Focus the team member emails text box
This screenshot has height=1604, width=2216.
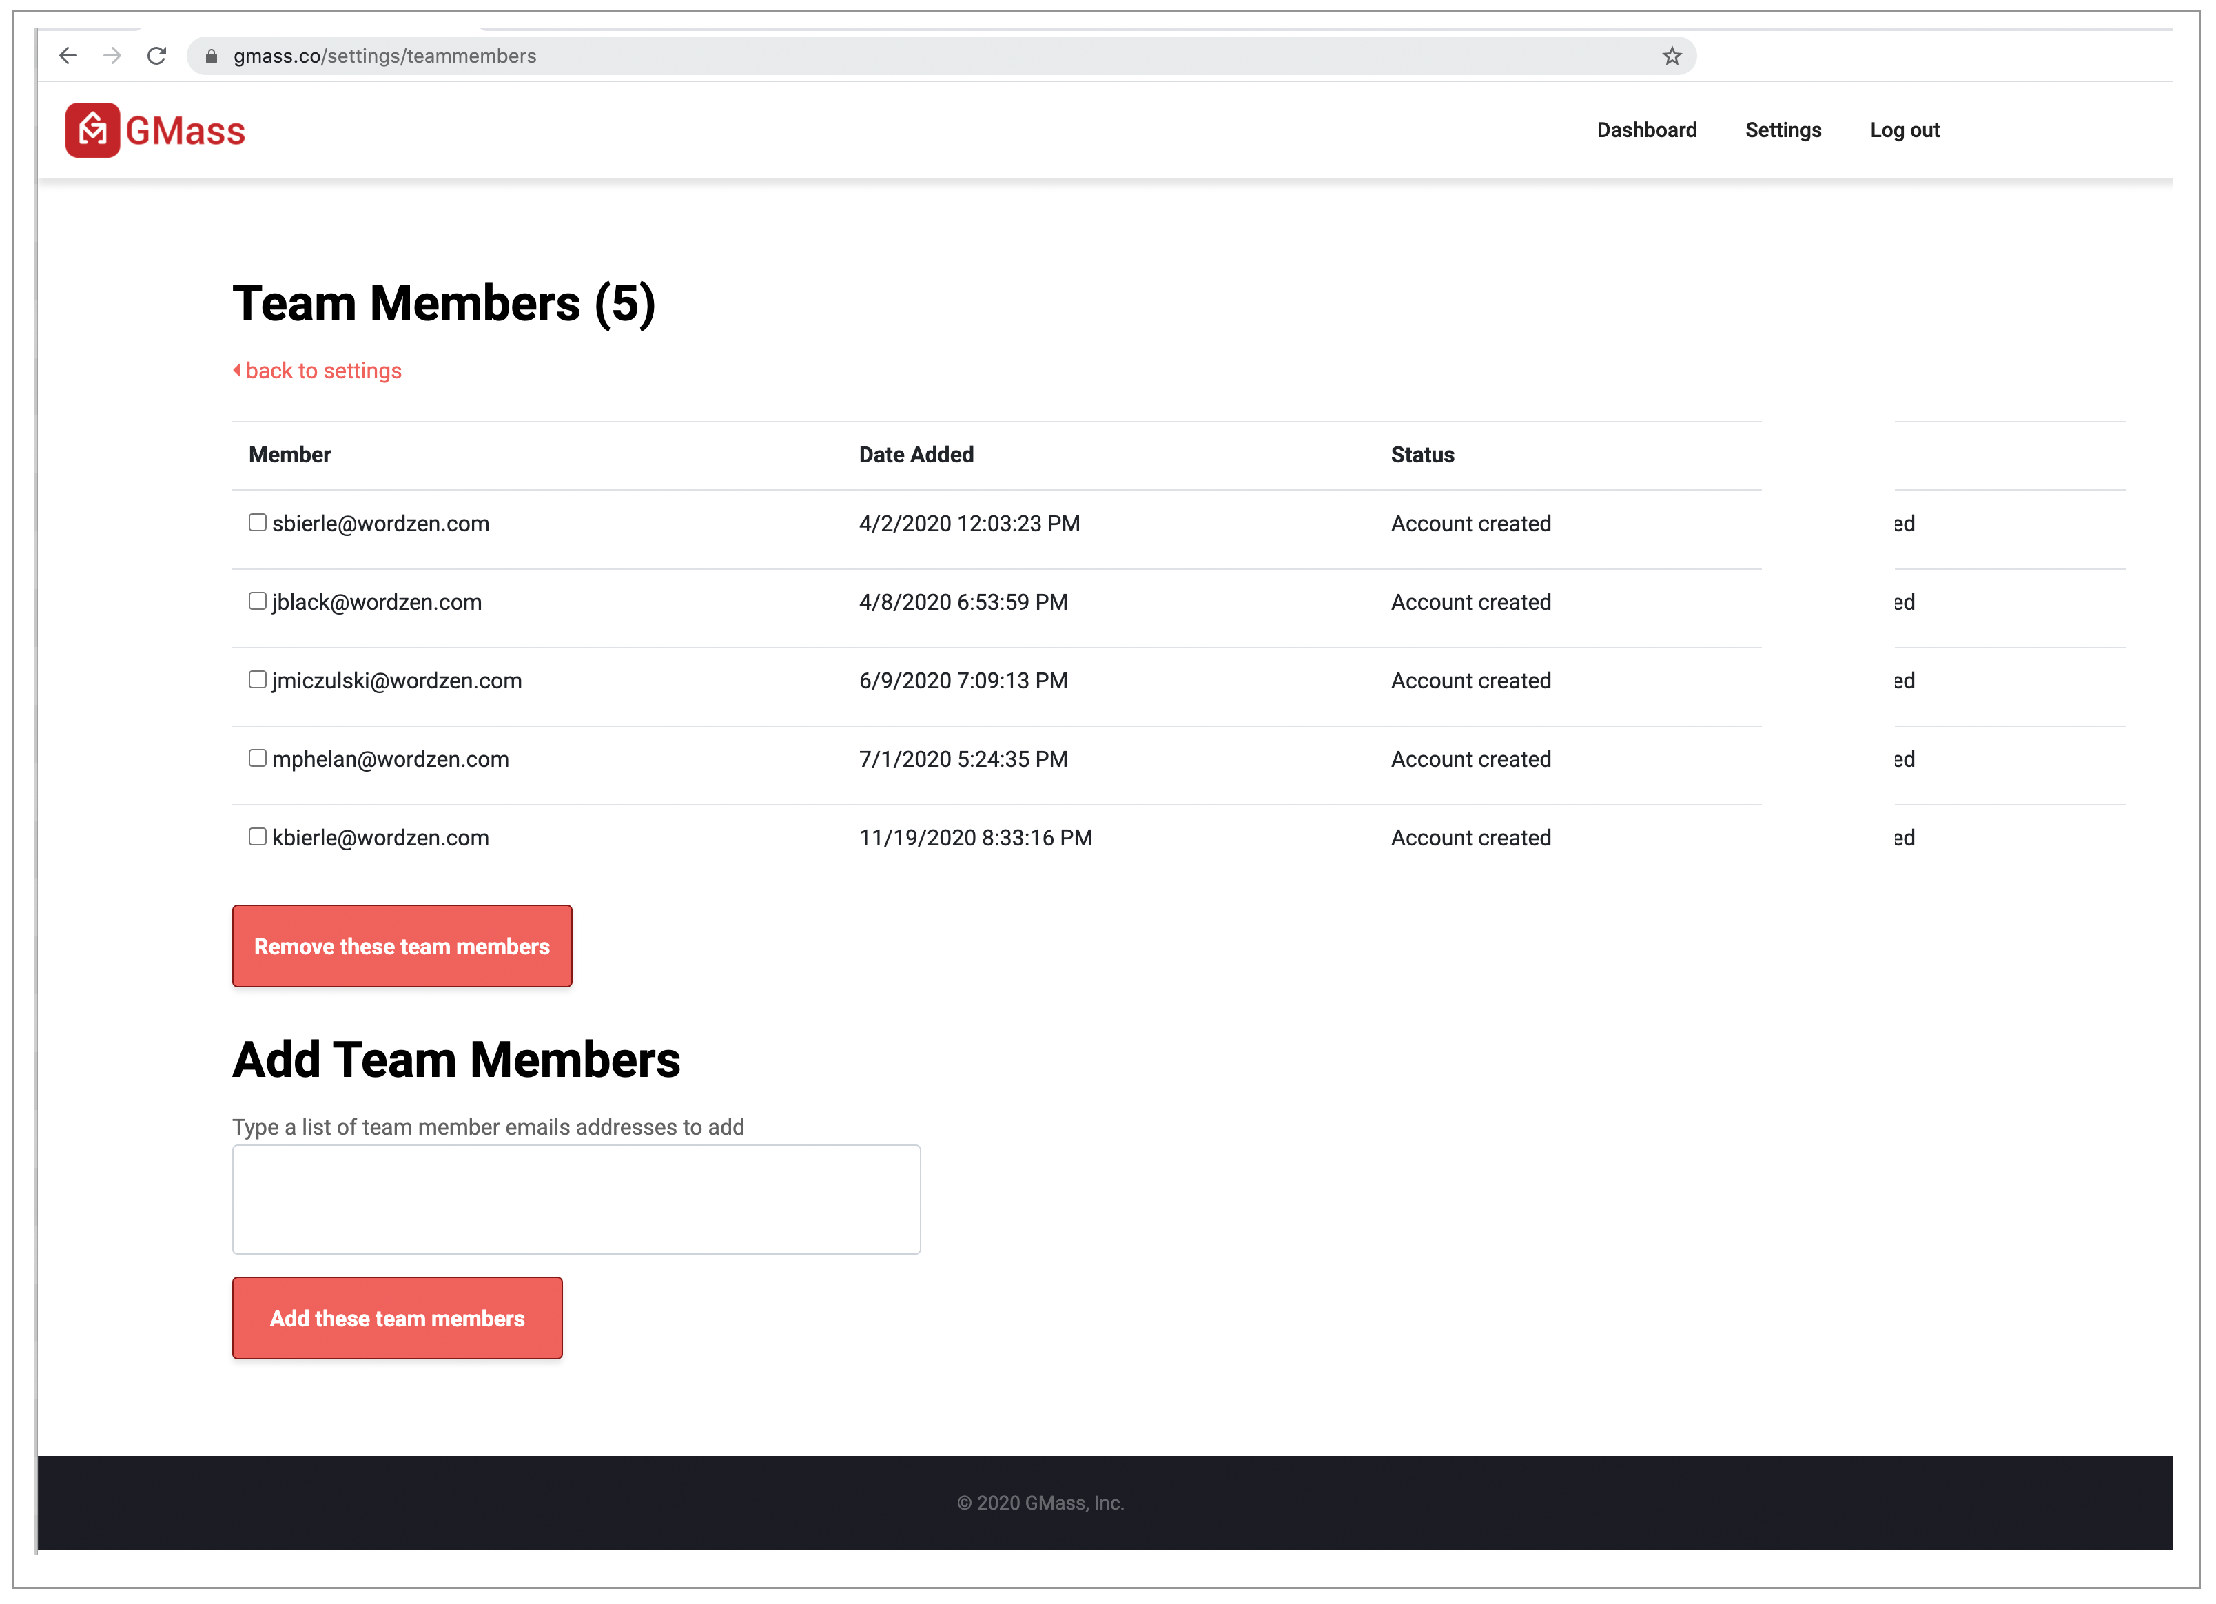pyautogui.click(x=575, y=1199)
